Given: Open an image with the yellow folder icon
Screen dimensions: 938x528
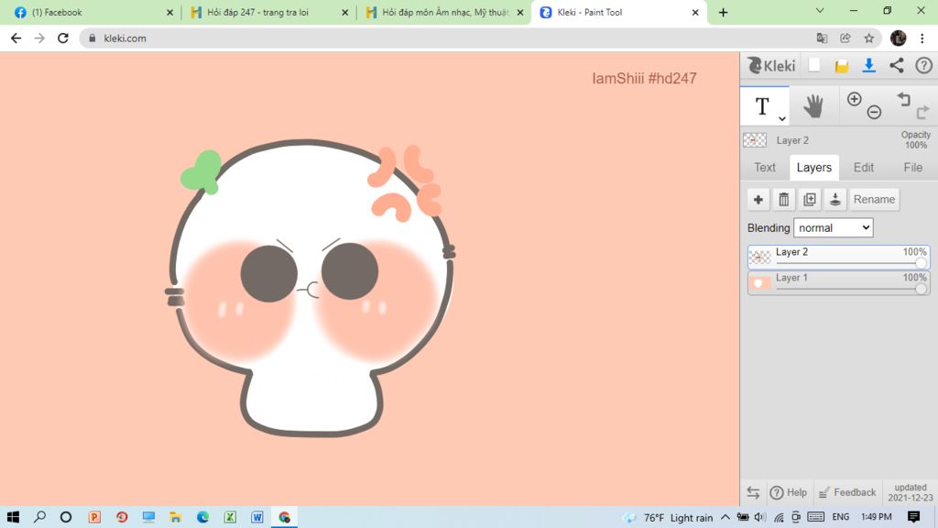Looking at the screenshot, I should pyautogui.click(x=842, y=66).
